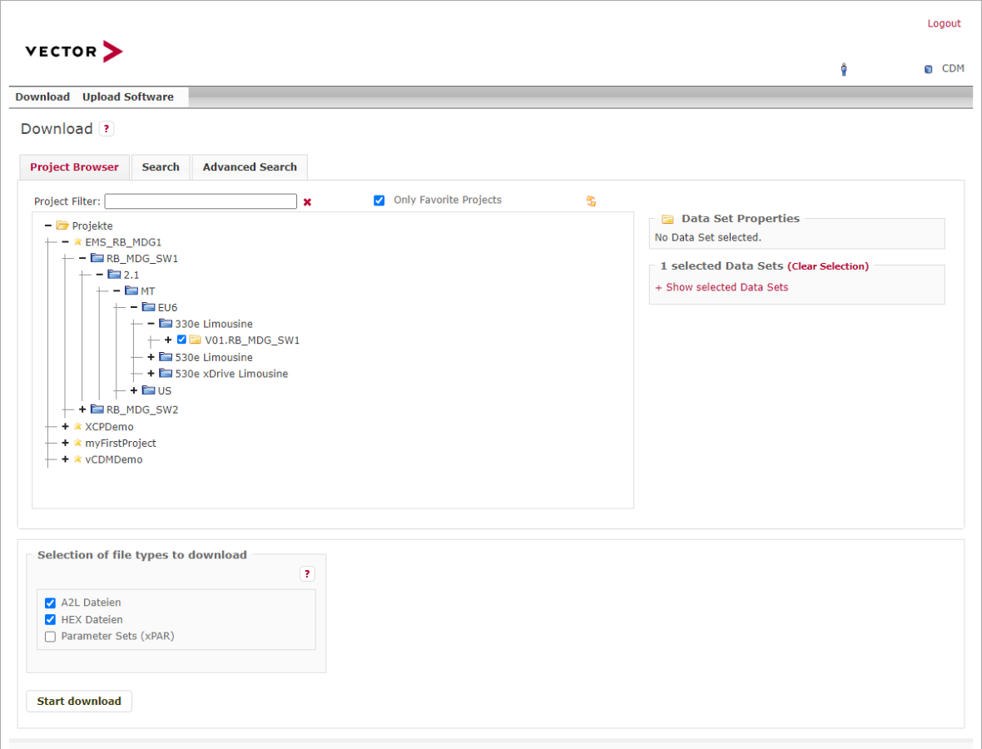Switch to the Advanced Search tab

(250, 167)
